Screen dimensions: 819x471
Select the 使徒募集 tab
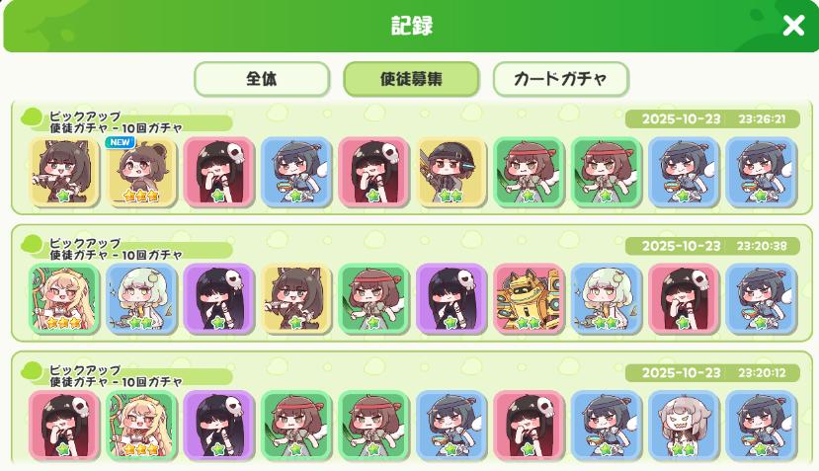(x=411, y=79)
